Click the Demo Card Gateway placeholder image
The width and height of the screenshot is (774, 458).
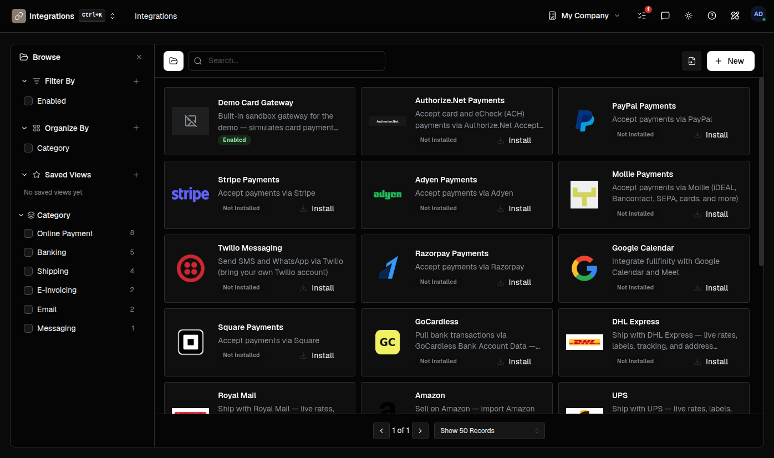pyautogui.click(x=190, y=121)
